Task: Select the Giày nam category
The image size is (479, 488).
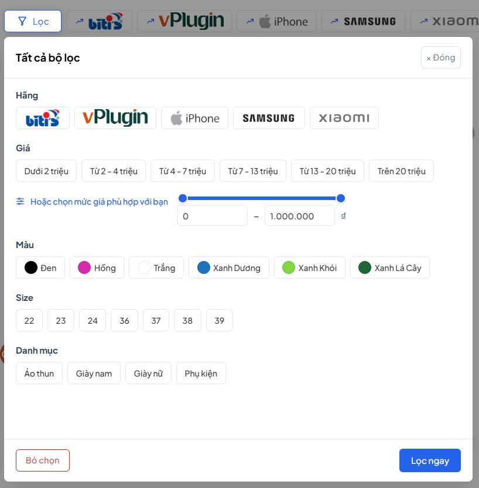Action: [x=94, y=374]
